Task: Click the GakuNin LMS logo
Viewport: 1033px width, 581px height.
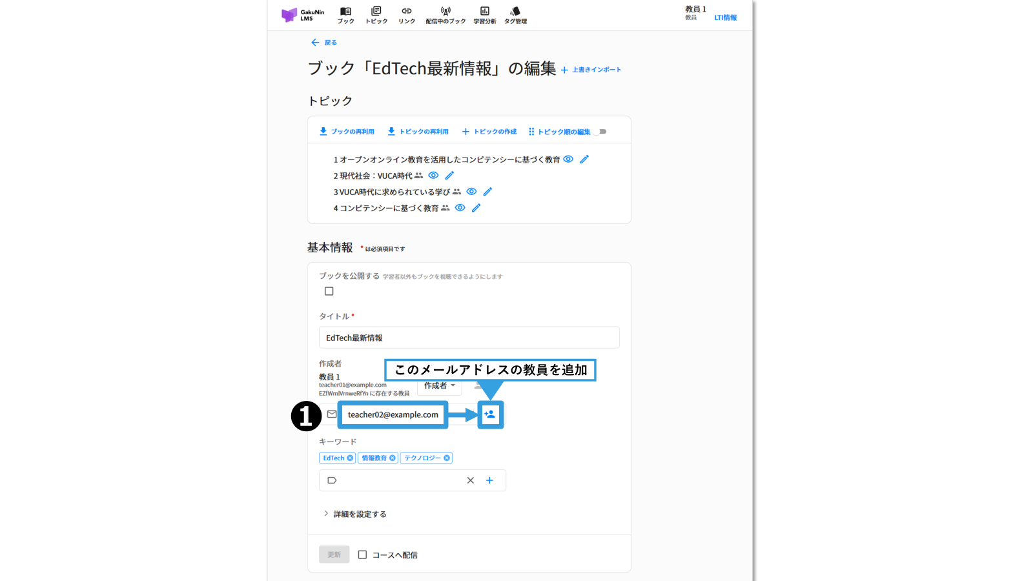Action: (x=303, y=15)
